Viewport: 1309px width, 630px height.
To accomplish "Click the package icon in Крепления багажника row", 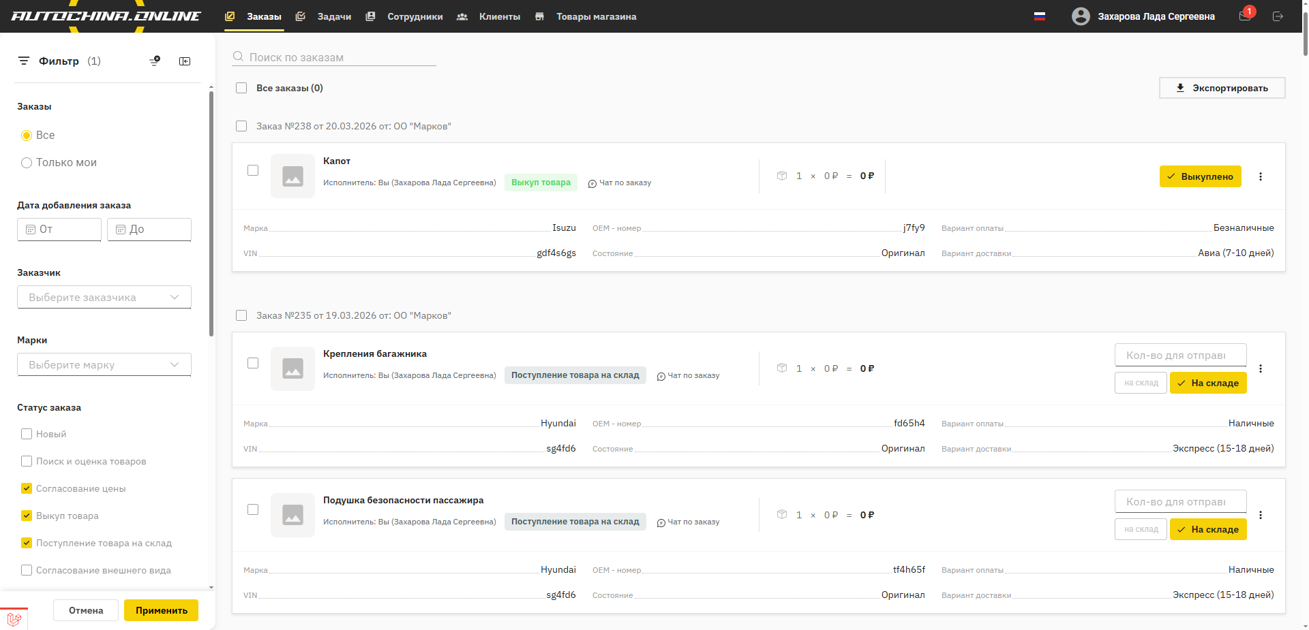I will click(782, 368).
